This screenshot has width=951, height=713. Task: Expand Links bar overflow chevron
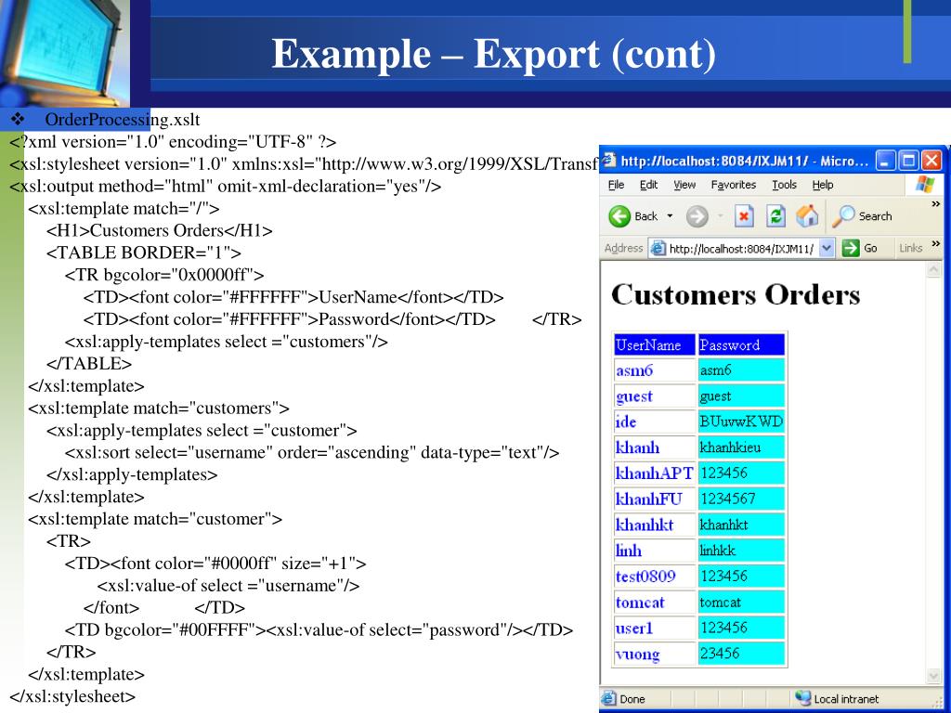point(936,244)
